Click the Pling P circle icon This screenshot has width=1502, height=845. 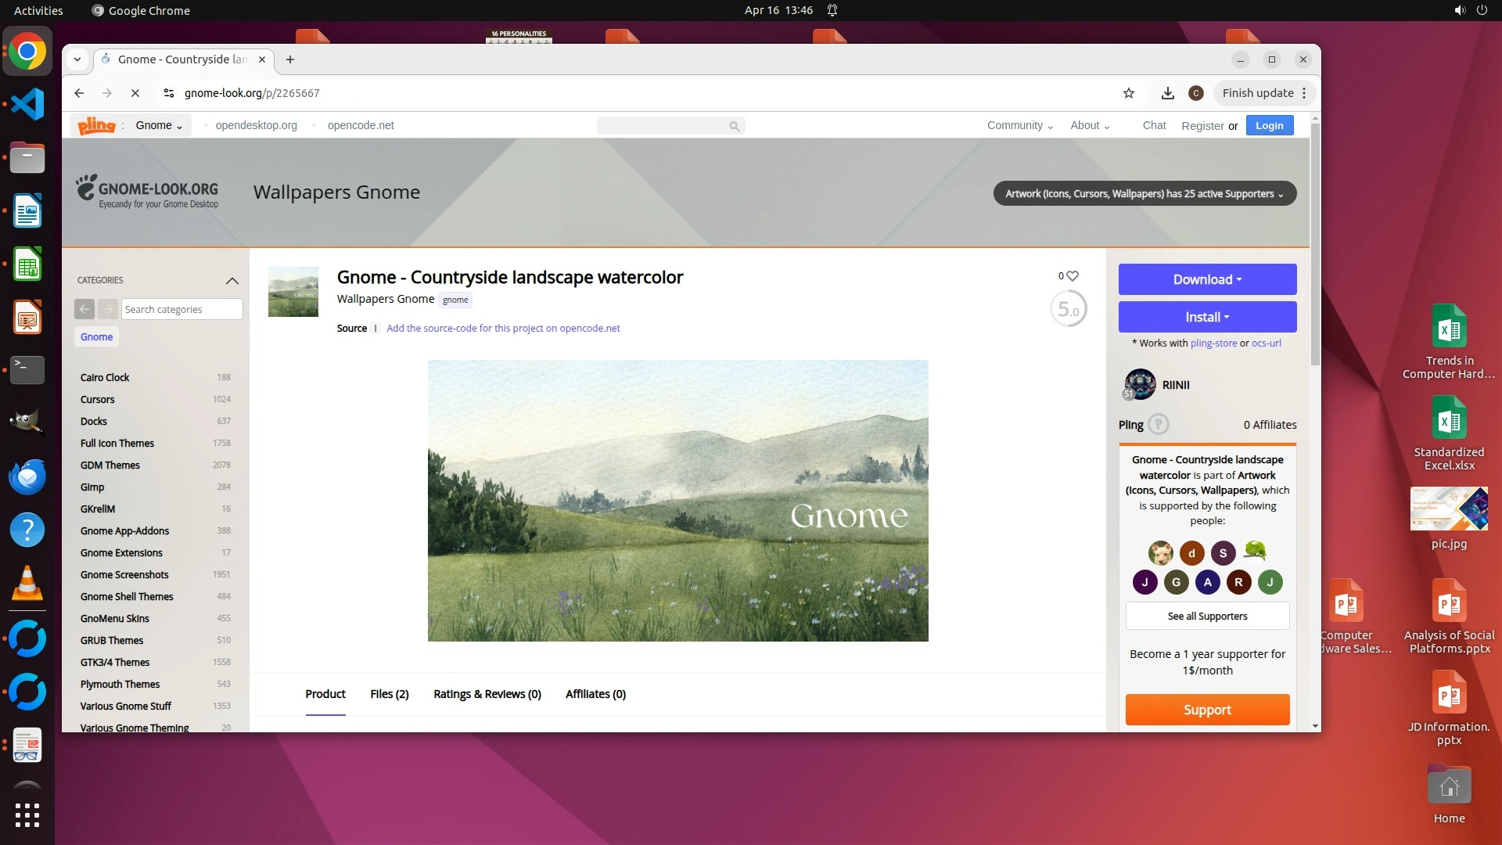tap(1159, 424)
